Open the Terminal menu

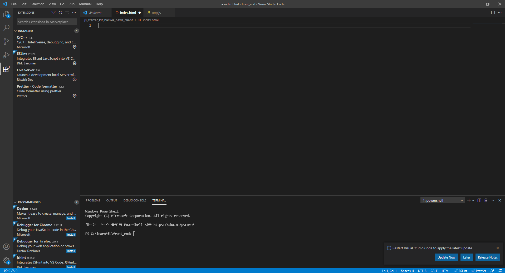[85, 4]
